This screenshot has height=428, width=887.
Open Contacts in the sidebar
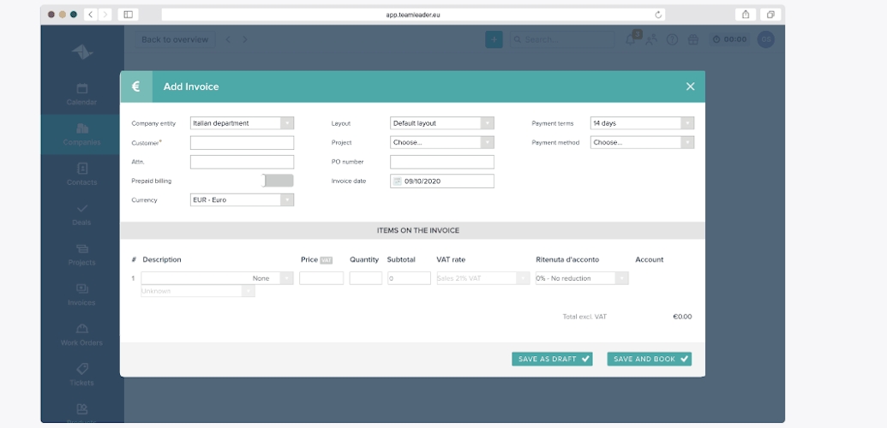click(x=82, y=174)
